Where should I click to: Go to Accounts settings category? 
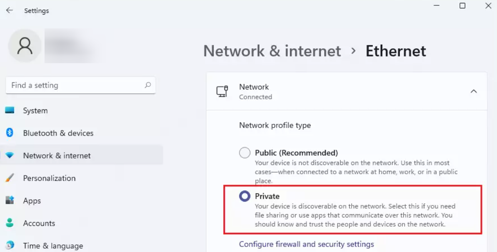click(x=39, y=223)
